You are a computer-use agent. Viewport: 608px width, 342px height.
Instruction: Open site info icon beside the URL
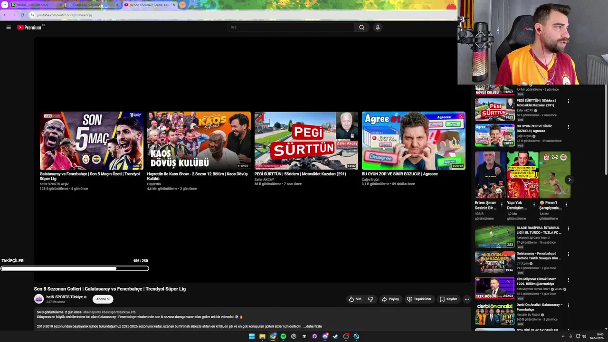coord(32,15)
